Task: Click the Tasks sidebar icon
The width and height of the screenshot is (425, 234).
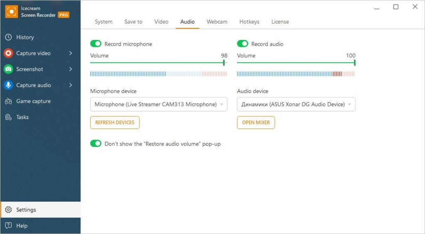Action: pos(8,117)
